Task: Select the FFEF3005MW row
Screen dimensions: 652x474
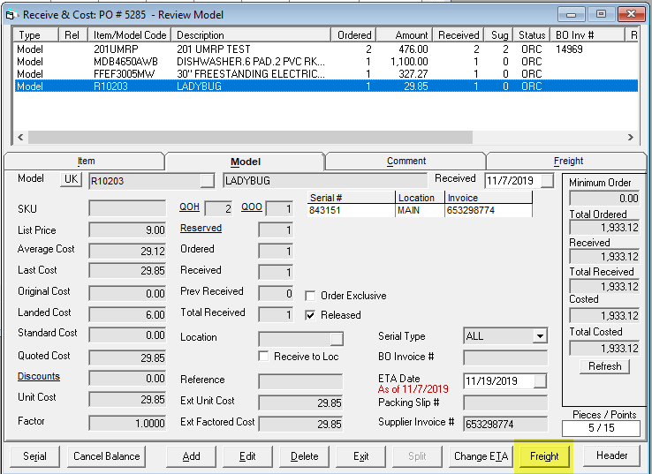Action: [326, 74]
